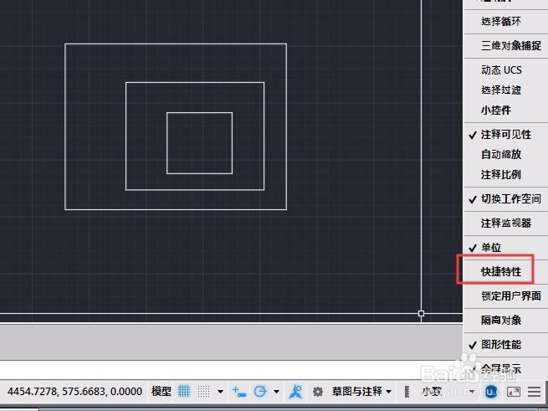Viewport: 548px width, 411px height.
Task: Enable 小控件 in the menu
Action: (x=505, y=110)
